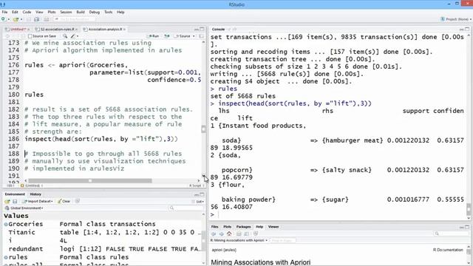The height and width of the screenshot is (266, 473).
Task: Click the Help pane Forward arrow
Action: 222,233
